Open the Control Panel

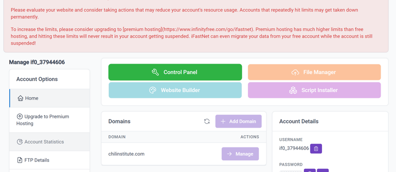(x=175, y=72)
